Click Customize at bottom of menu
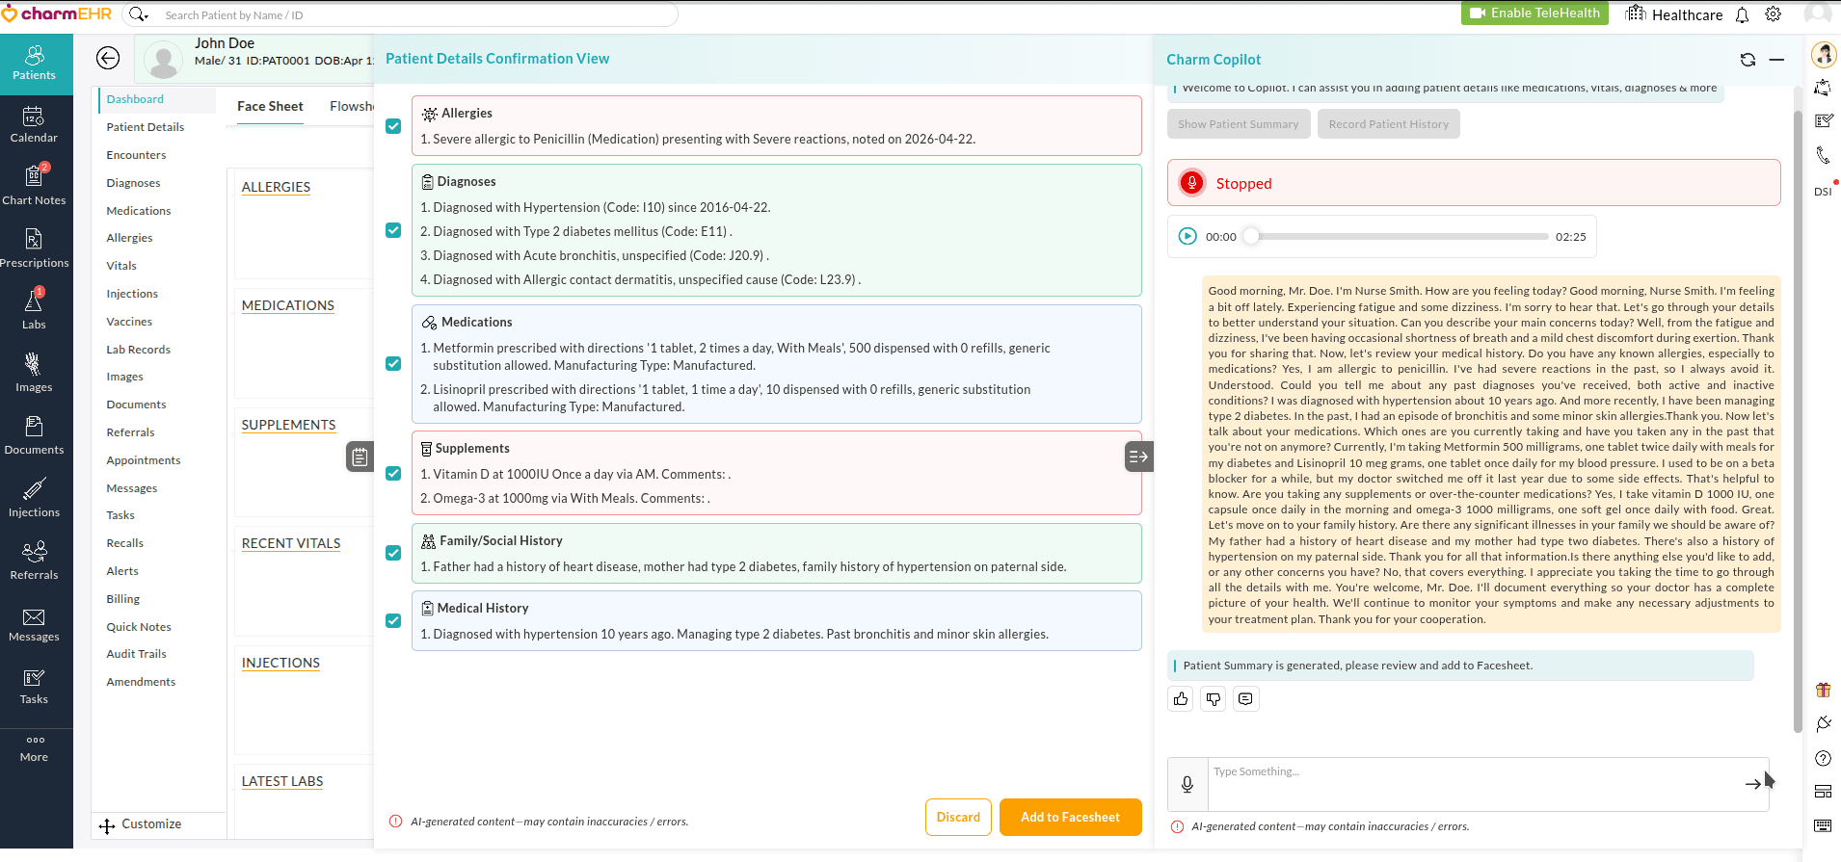Viewport: 1841px width, 862px height. [141, 824]
